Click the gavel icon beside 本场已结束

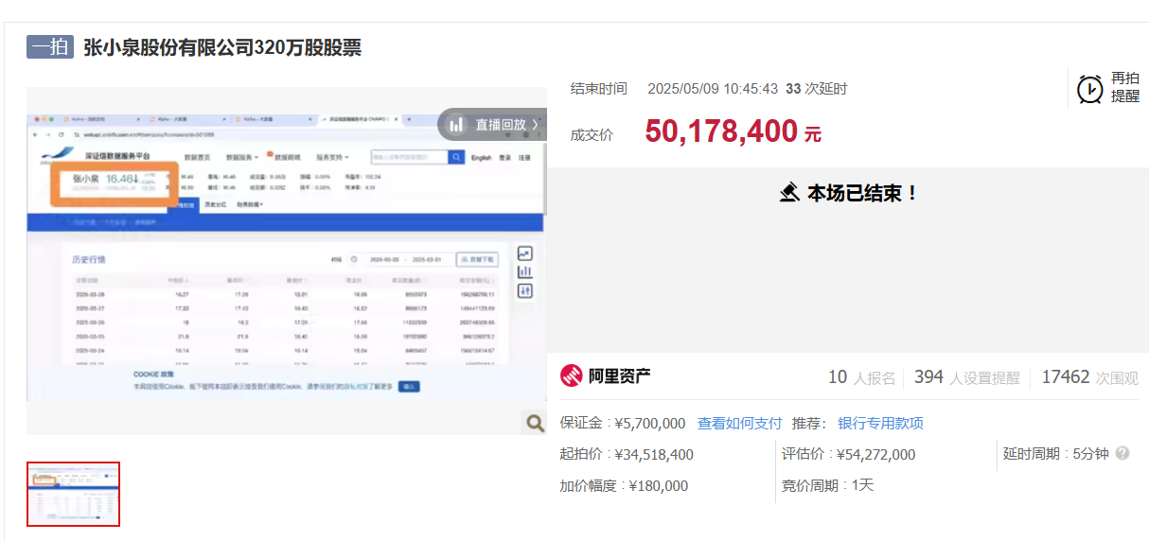pos(790,193)
